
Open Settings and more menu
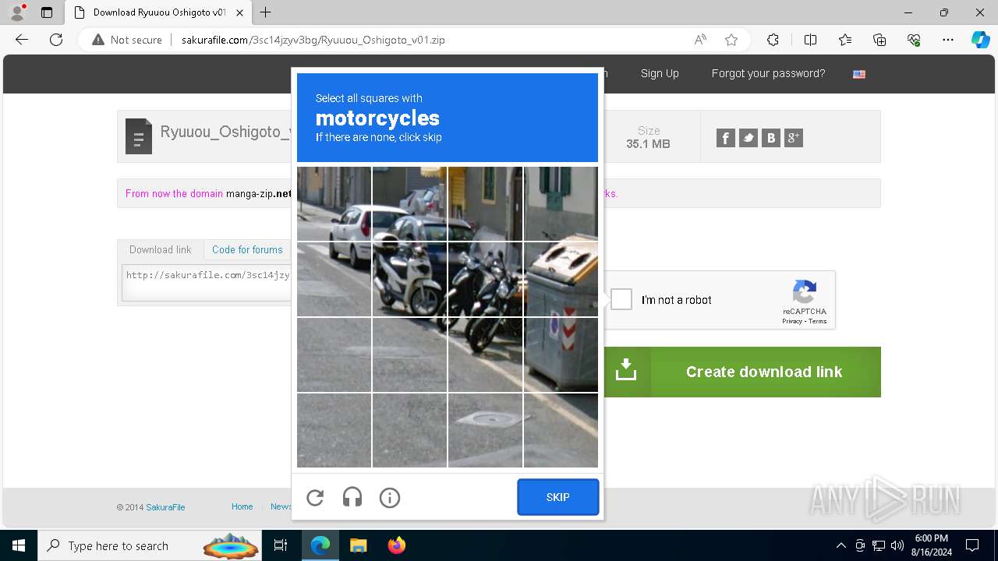pyautogui.click(x=948, y=40)
